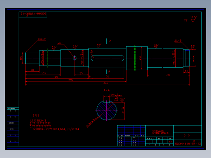The width and height of the screenshot is (211, 158).
Task: Click the 30 length dimension
Action: 32,70
